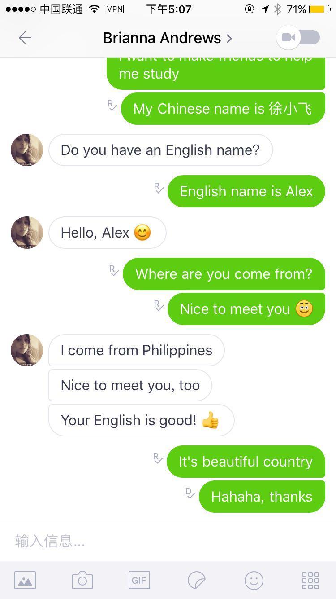
Task: Tap the back arrow icon
Action: [25, 38]
